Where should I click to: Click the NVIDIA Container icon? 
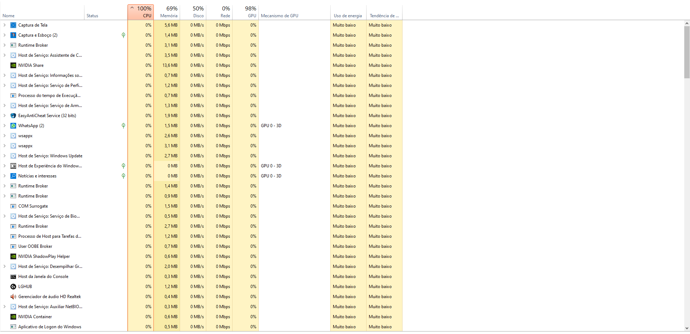[x=13, y=317]
